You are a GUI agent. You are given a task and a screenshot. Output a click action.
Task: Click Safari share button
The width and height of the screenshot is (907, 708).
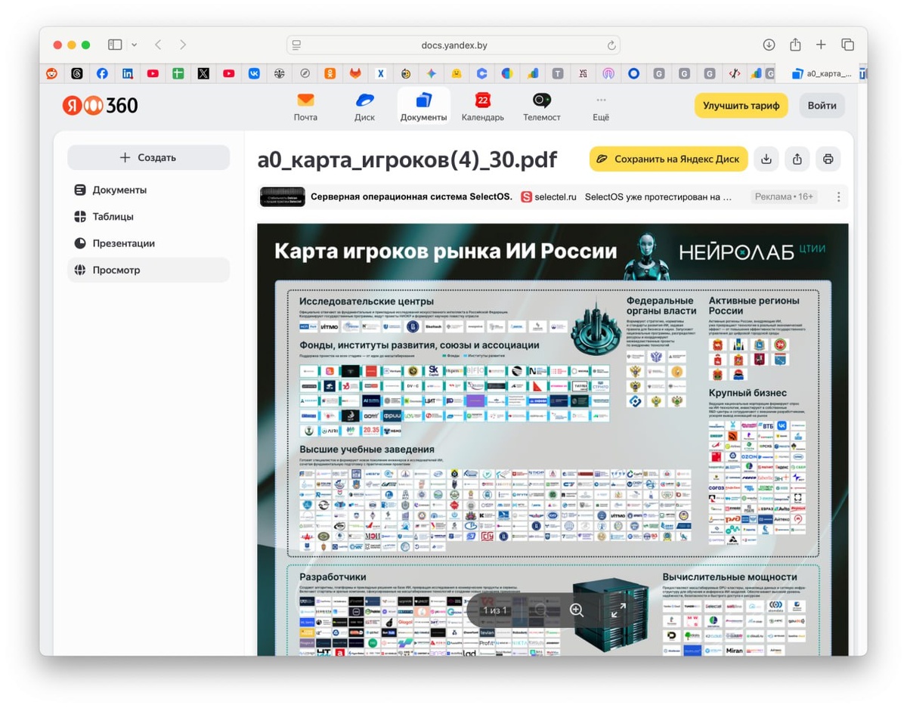795,45
